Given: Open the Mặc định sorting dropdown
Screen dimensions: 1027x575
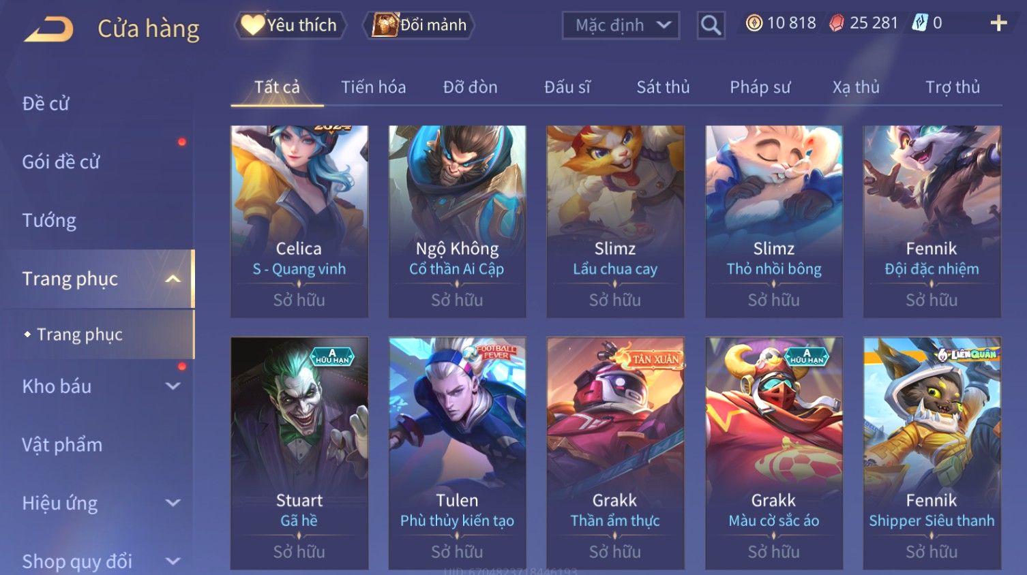Looking at the screenshot, I should pyautogui.click(x=621, y=26).
